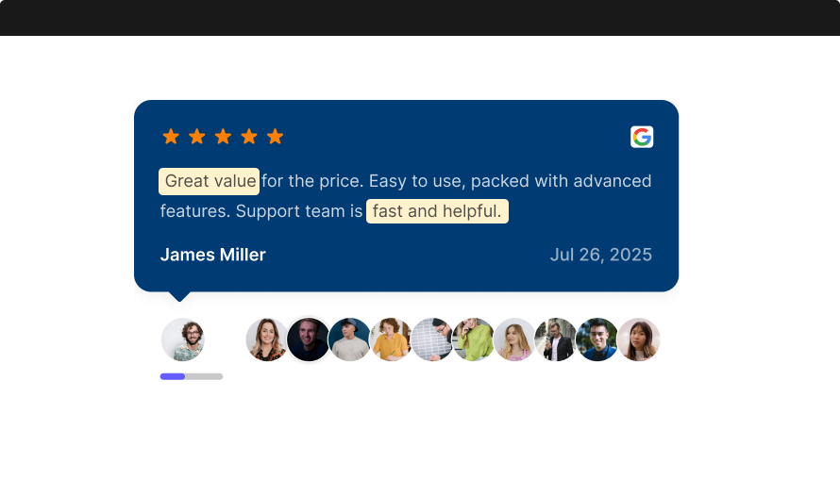Click the fifth orange rating star
The image size is (840, 480).
(x=275, y=137)
